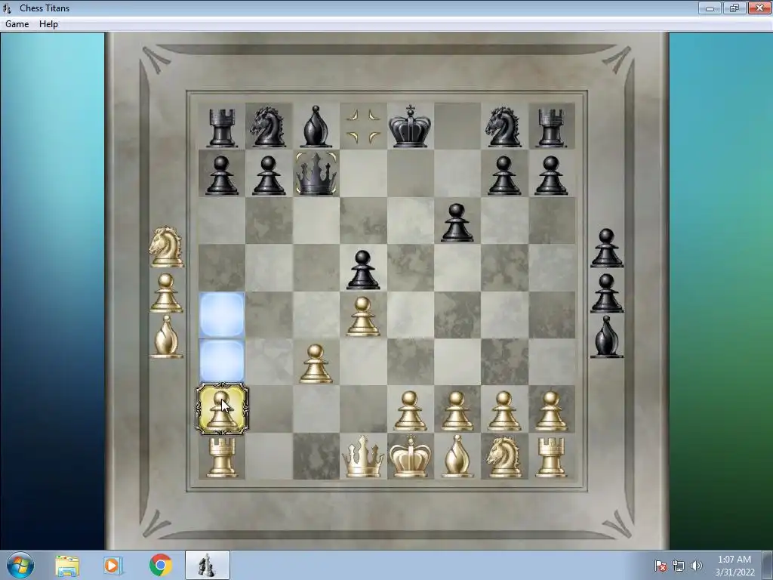773x580 pixels.
Task: Click the black knight on b8
Action: coord(269,127)
